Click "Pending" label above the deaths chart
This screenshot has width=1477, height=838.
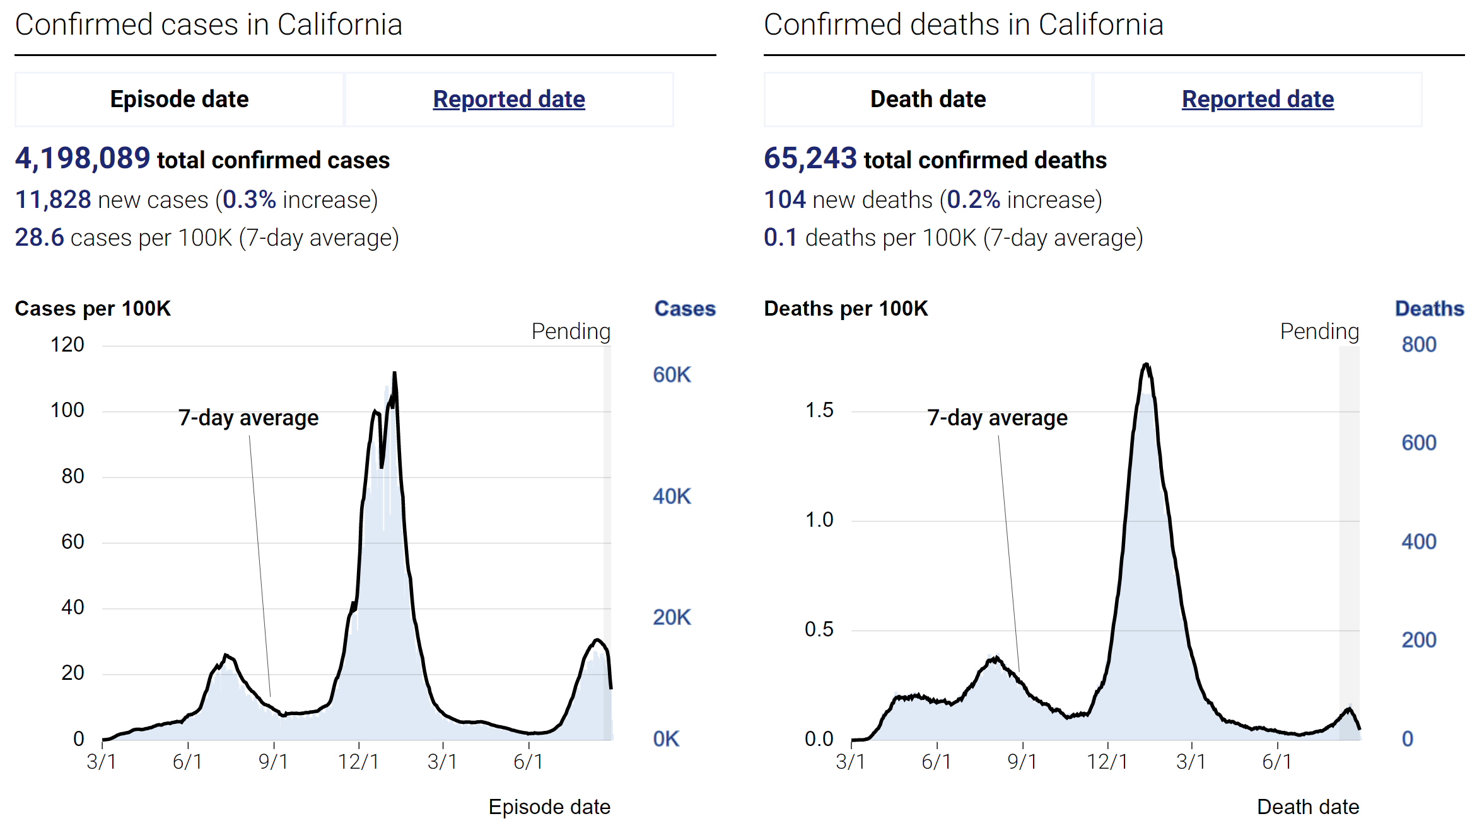[1319, 331]
